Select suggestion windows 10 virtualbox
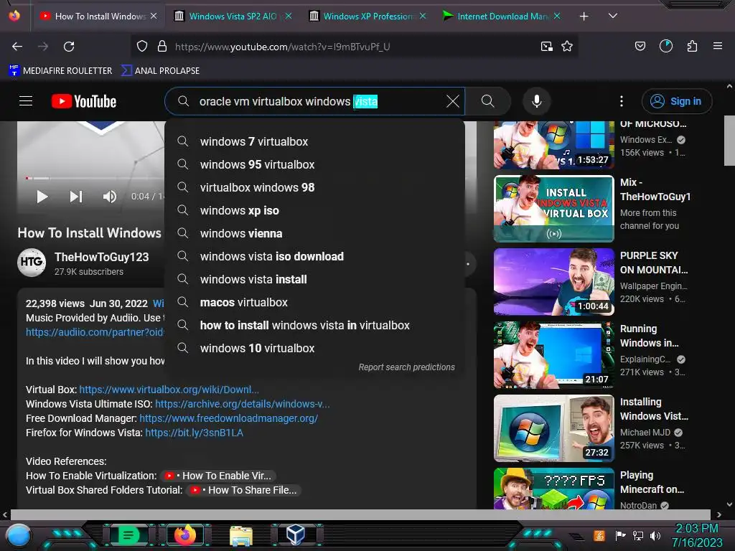This screenshot has height=551, width=735. [314, 348]
